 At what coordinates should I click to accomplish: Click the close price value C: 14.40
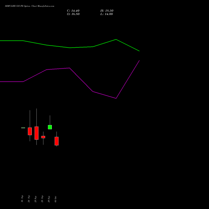coord(73,11)
